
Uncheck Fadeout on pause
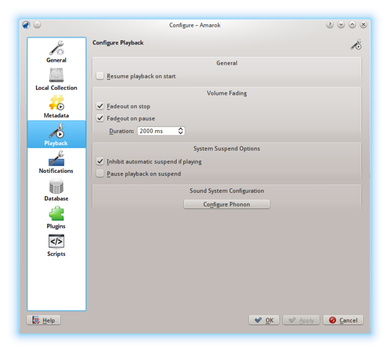pos(100,118)
